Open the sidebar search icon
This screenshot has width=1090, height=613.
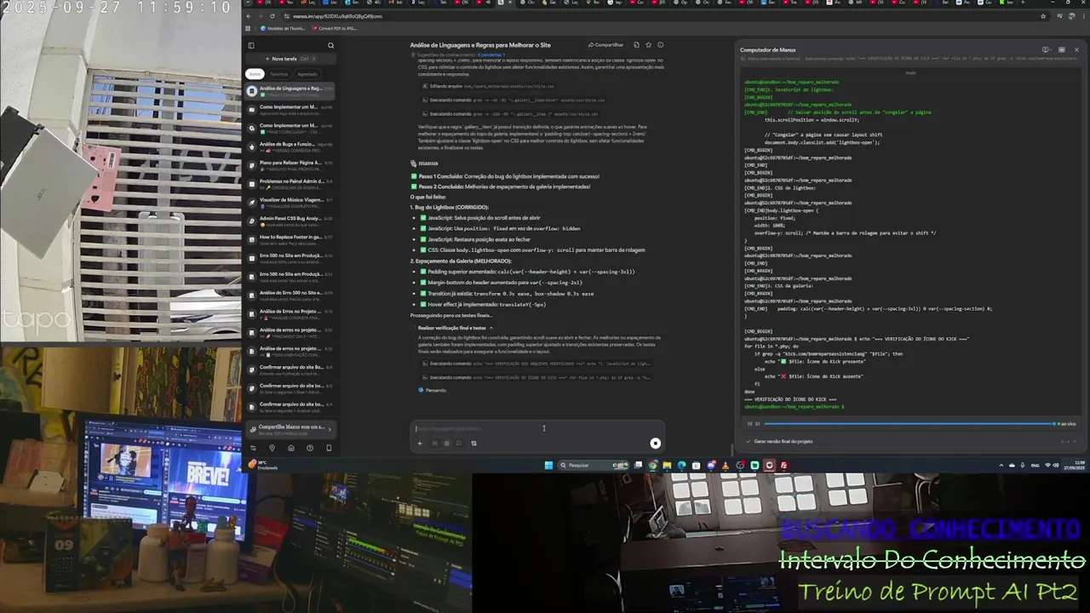(330, 45)
